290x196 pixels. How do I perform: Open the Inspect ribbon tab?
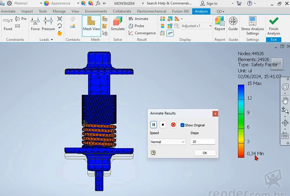click(27, 11)
